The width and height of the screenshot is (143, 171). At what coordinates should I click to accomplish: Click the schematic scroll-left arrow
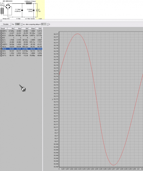point(1,21)
